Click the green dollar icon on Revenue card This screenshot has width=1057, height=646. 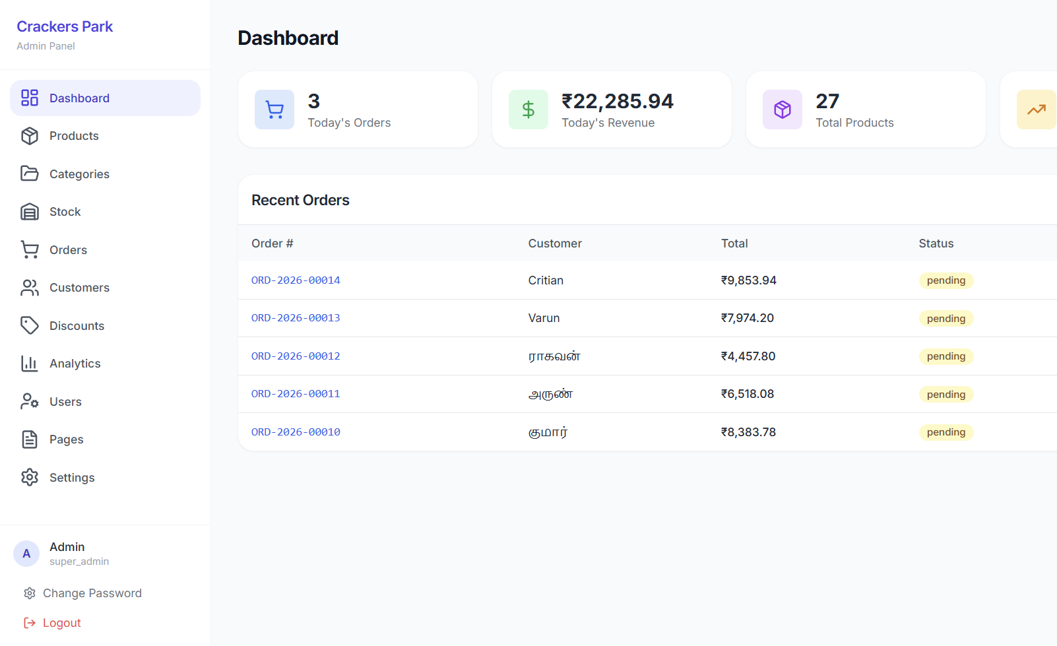pyautogui.click(x=528, y=110)
